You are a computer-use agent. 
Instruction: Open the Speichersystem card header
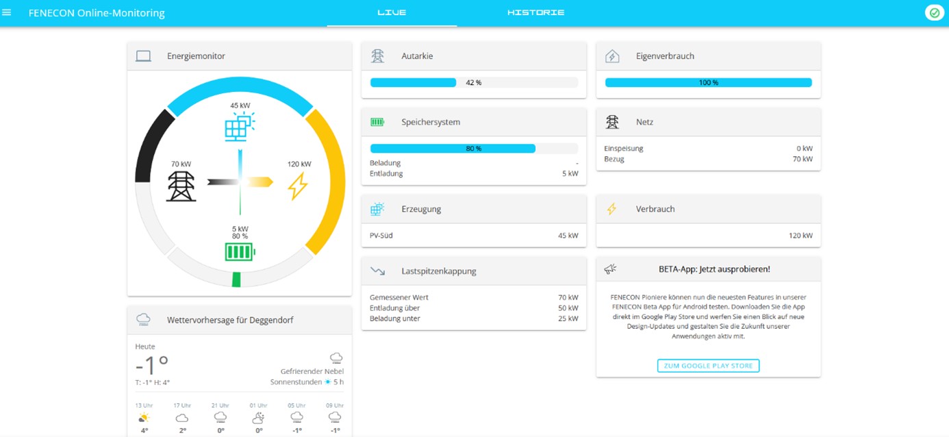pyautogui.click(x=473, y=122)
